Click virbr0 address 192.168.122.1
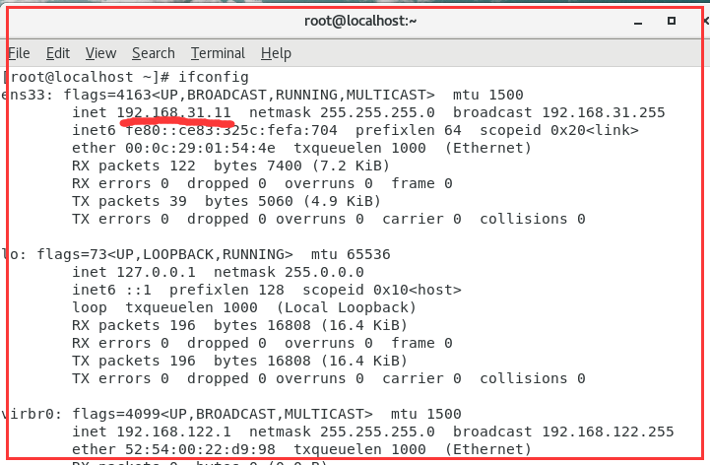This screenshot has height=465, width=710. coord(174,432)
